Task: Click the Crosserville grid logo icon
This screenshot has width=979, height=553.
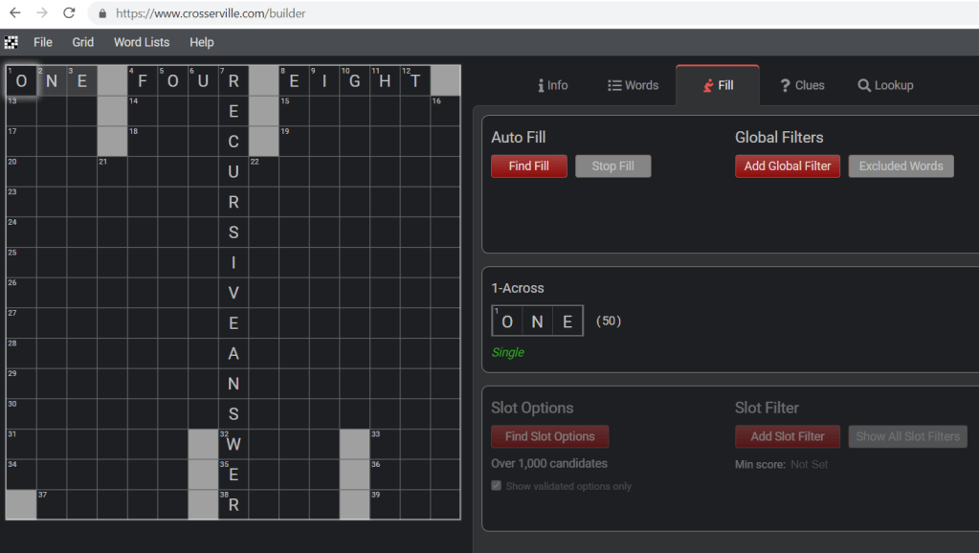Action: coord(11,42)
